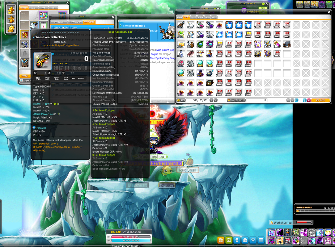Viewport: 335px width, 247px height.
Task: Use the Shift quickslot skill
Action: (272, 232)
